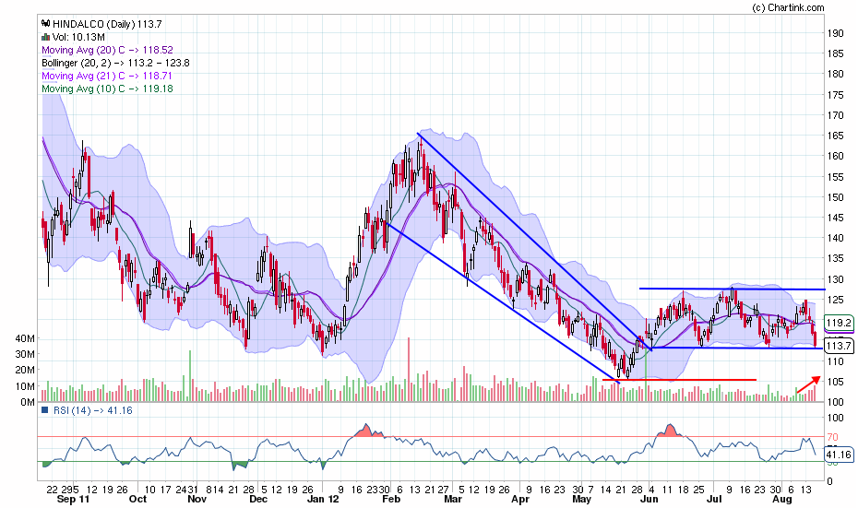858x508 pixels.
Task: Click the Nov month label
Action: coord(197,499)
